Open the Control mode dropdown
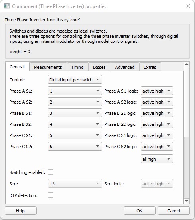 coord(75,80)
